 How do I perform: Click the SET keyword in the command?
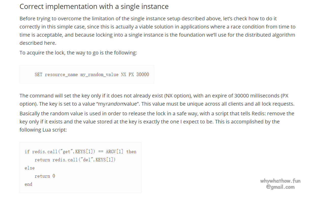(39, 75)
